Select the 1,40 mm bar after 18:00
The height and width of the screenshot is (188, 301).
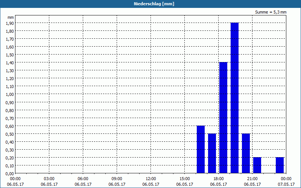click(223, 118)
